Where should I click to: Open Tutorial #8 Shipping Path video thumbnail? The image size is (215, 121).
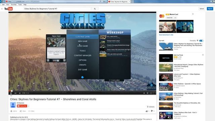pyautogui.click(x=166, y=46)
